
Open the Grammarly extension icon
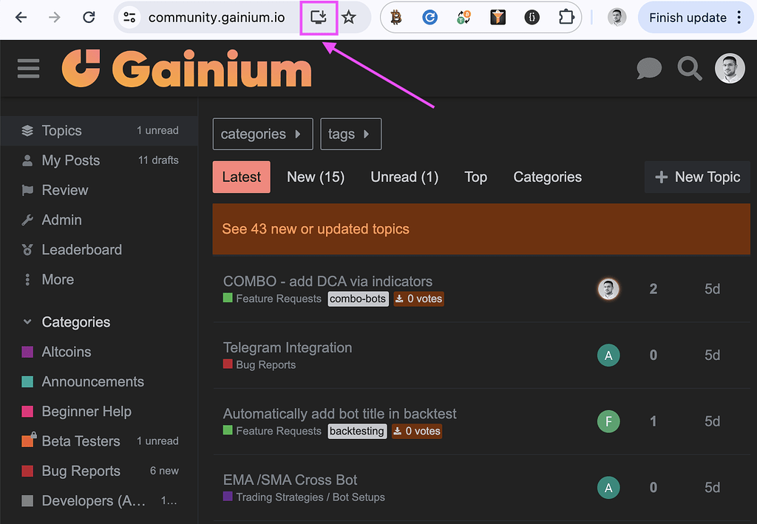[430, 17]
